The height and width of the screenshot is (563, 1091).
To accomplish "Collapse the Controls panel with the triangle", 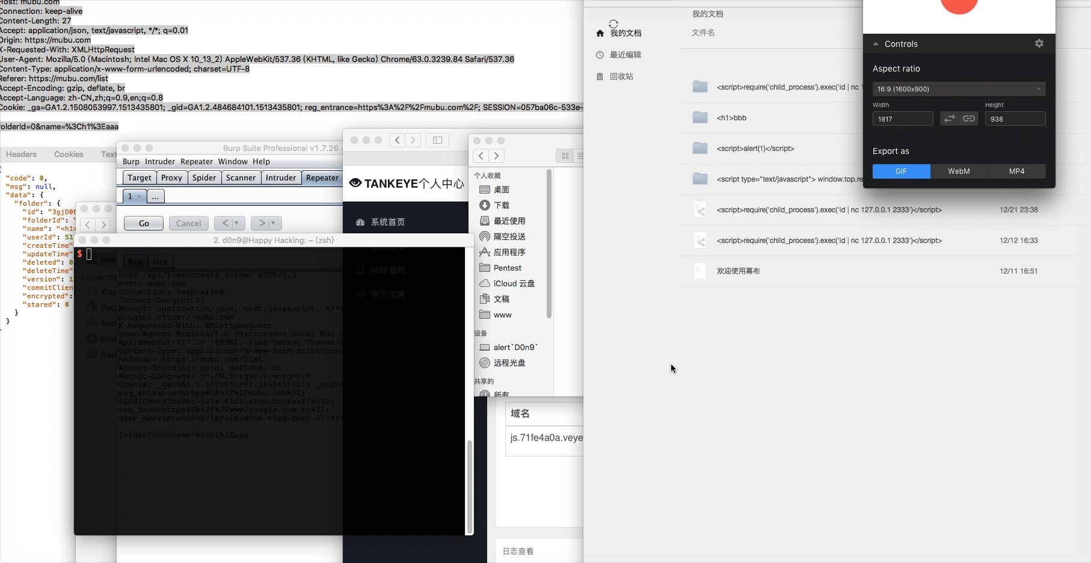I will coord(876,44).
